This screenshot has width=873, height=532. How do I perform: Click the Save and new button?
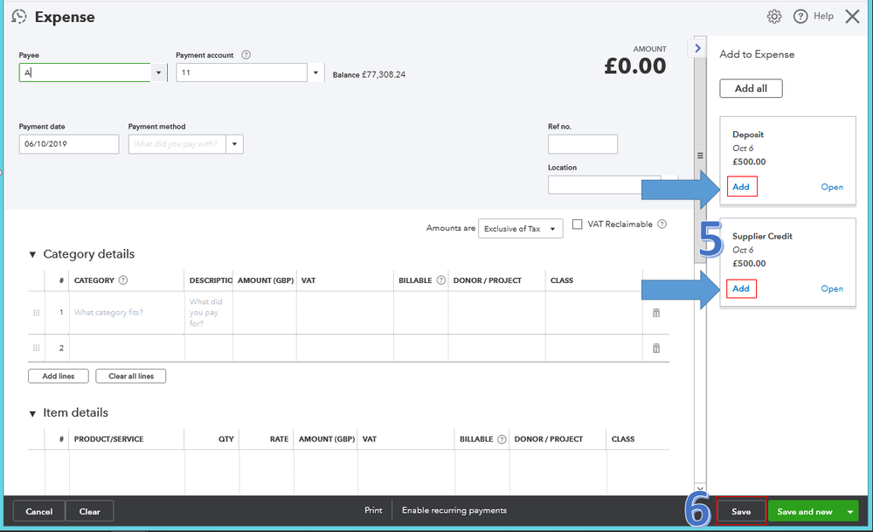point(805,511)
